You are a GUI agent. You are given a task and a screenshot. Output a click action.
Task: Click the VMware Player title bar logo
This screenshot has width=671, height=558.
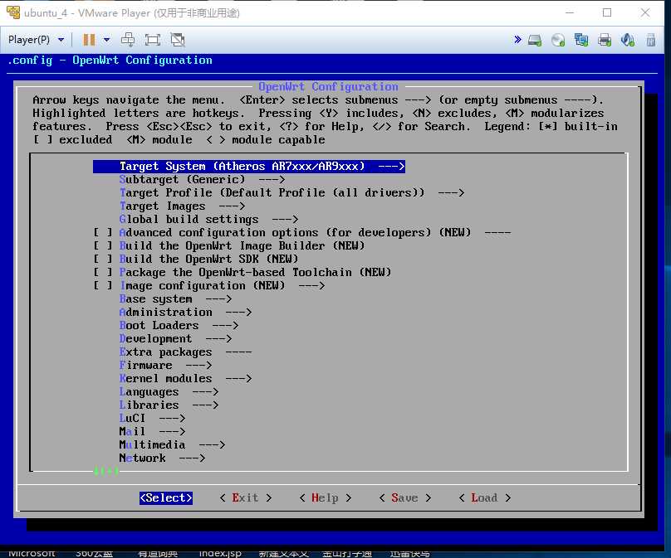pyautogui.click(x=13, y=12)
